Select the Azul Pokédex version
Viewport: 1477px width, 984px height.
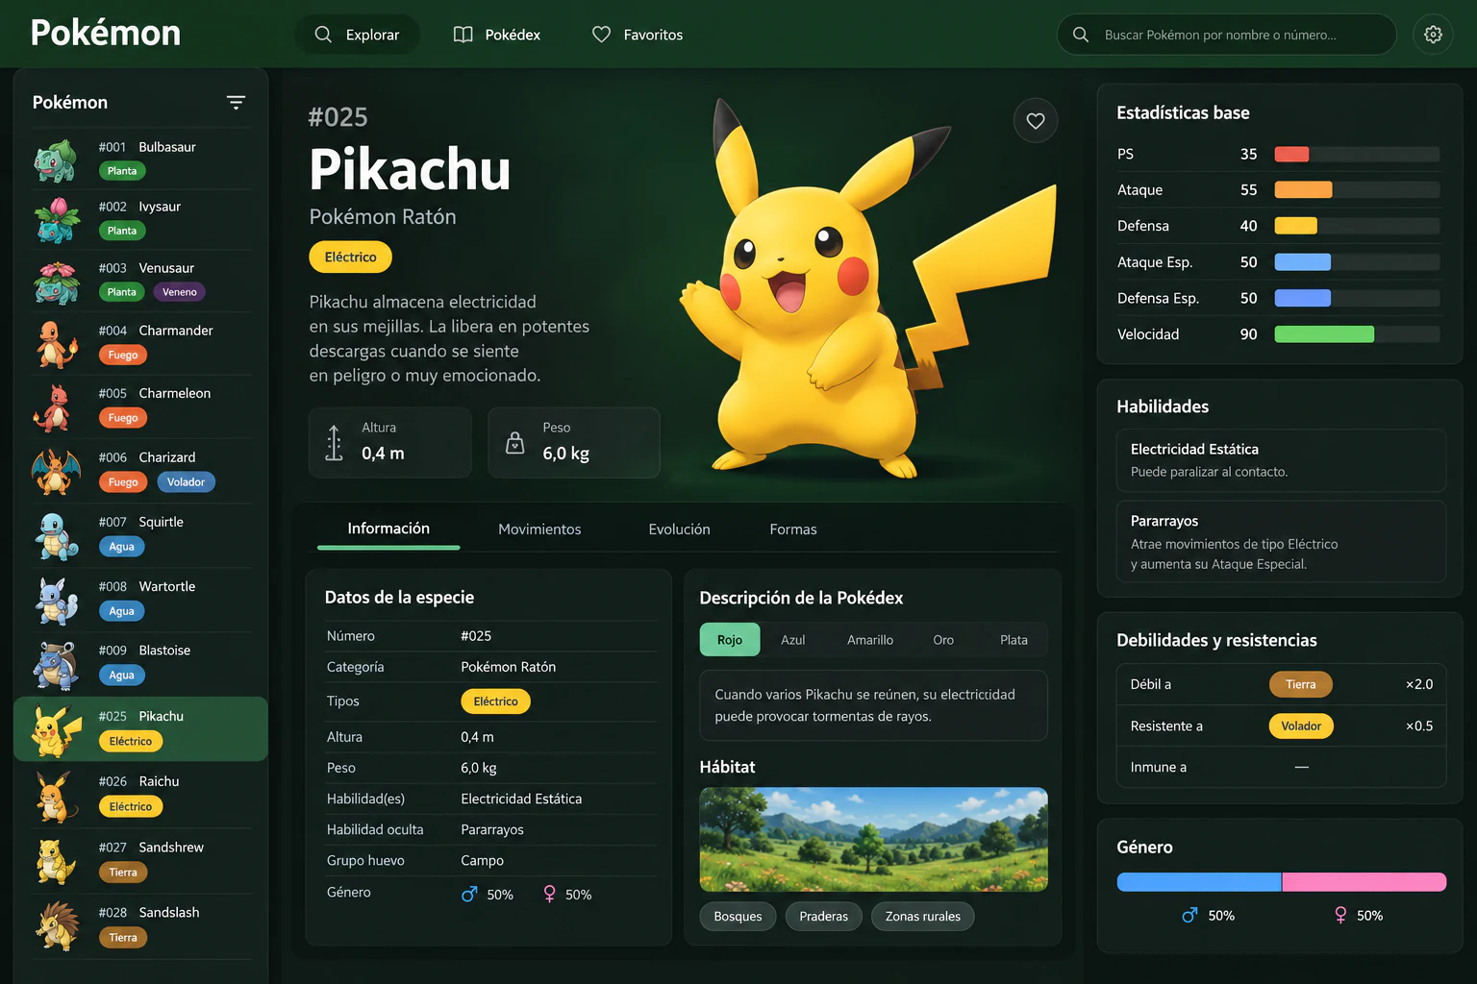[793, 640]
